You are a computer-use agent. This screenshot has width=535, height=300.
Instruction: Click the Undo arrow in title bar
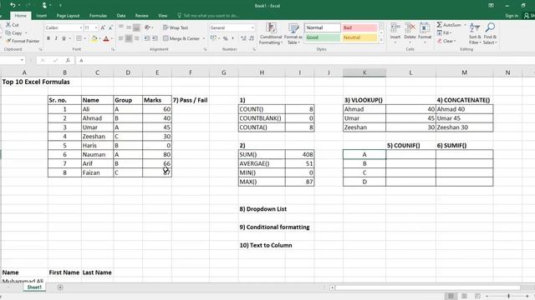click(13, 5)
